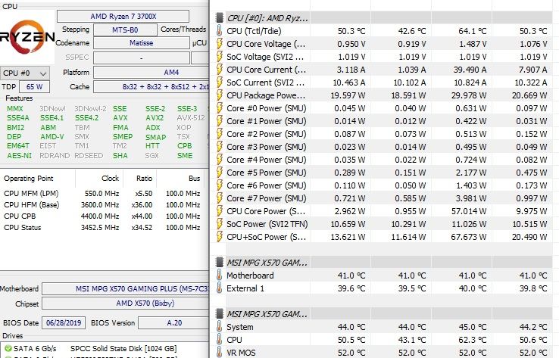Select the CPU Core Power maximum 57.014 W
The image size is (559, 358).
pos(468,211)
